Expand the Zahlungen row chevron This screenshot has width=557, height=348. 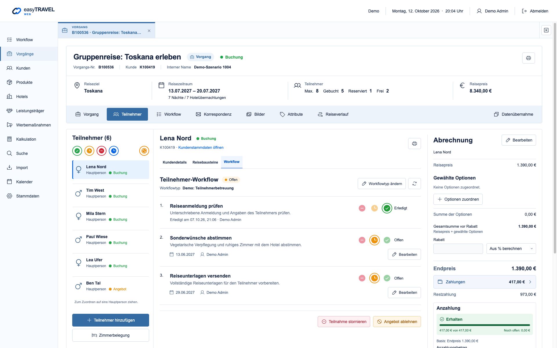pyautogui.click(x=530, y=282)
